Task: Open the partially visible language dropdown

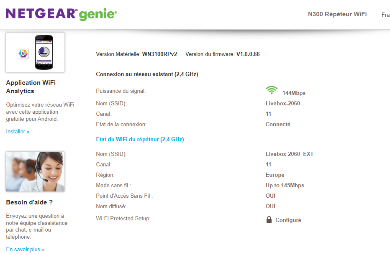Action: click(385, 15)
